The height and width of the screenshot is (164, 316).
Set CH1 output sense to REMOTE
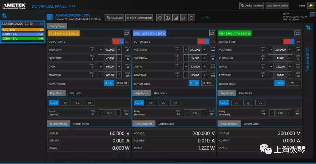tap(122, 83)
